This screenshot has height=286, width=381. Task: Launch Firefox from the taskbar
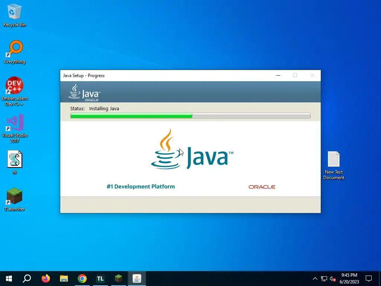[45, 279]
